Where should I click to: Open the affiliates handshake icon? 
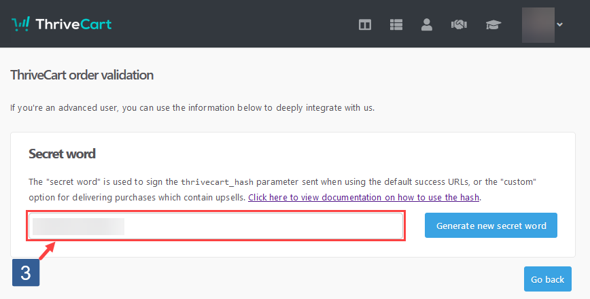459,25
